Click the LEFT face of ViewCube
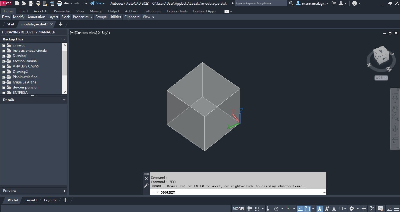The height and width of the screenshot is (212, 400). (384, 59)
